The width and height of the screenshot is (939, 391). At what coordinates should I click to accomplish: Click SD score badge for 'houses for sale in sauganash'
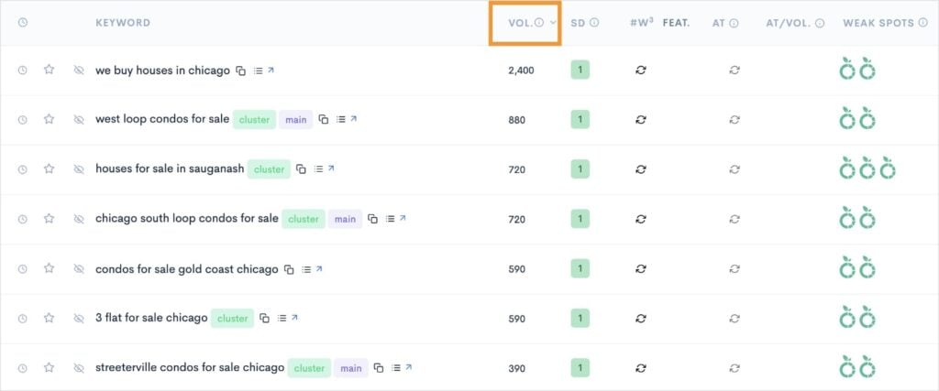pos(580,169)
